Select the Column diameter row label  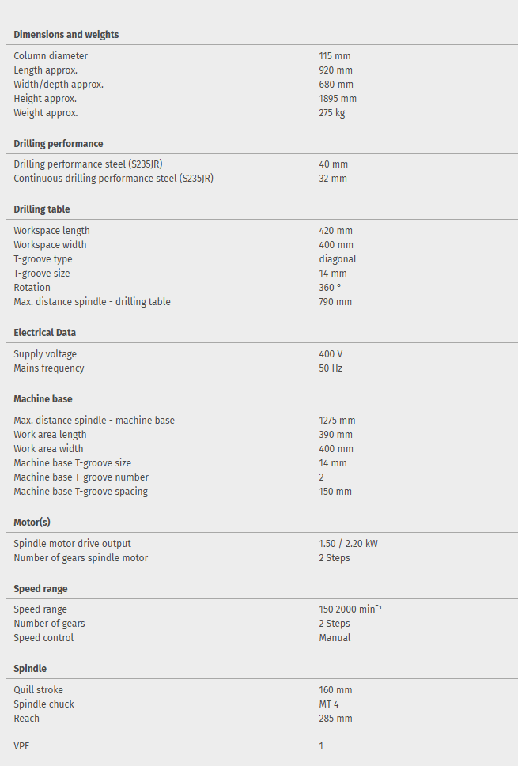coord(51,56)
